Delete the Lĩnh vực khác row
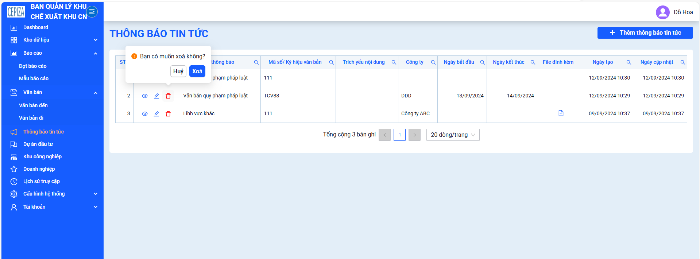 pyautogui.click(x=168, y=114)
